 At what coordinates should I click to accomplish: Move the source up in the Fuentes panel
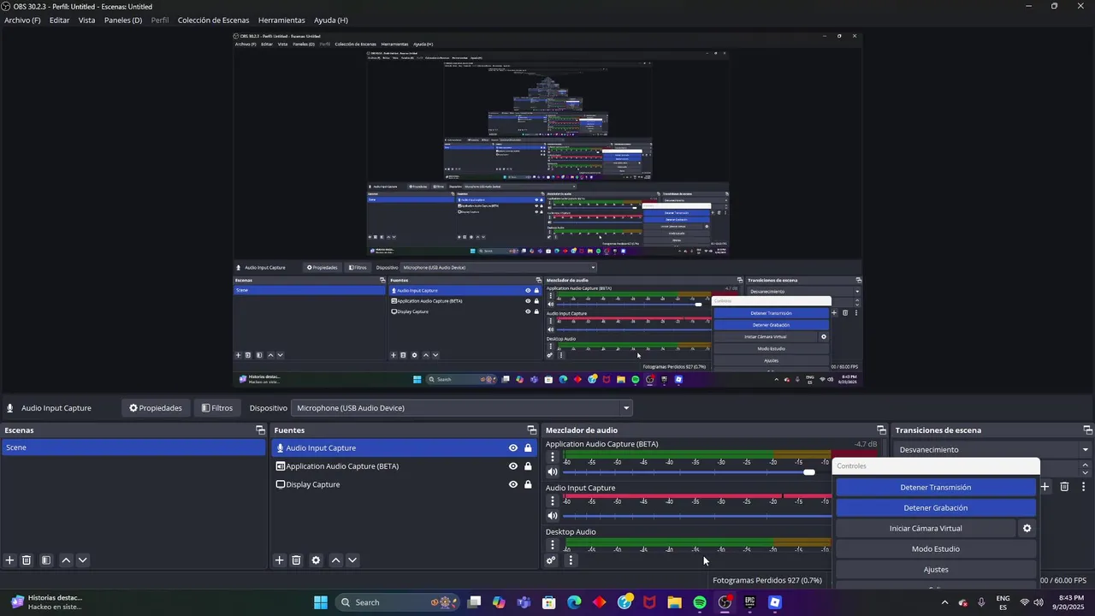click(x=335, y=560)
